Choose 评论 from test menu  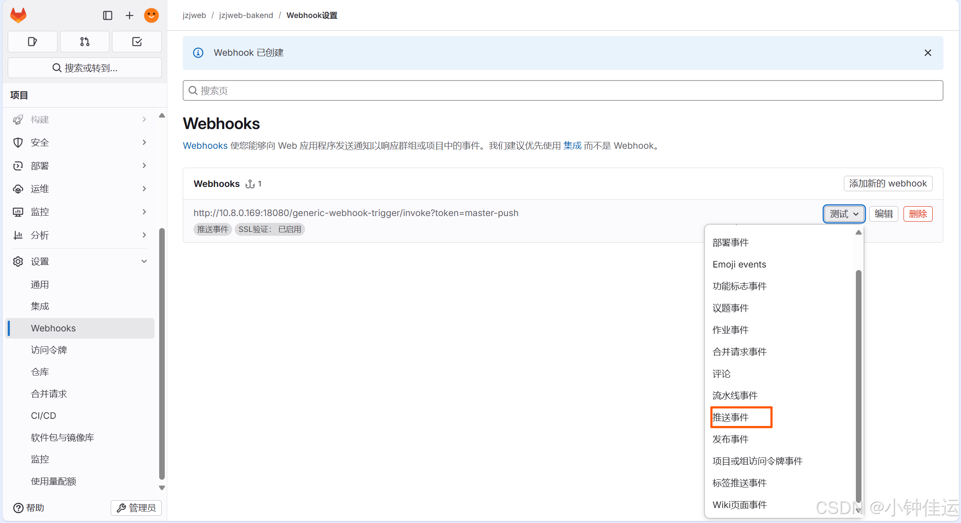tap(780, 374)
